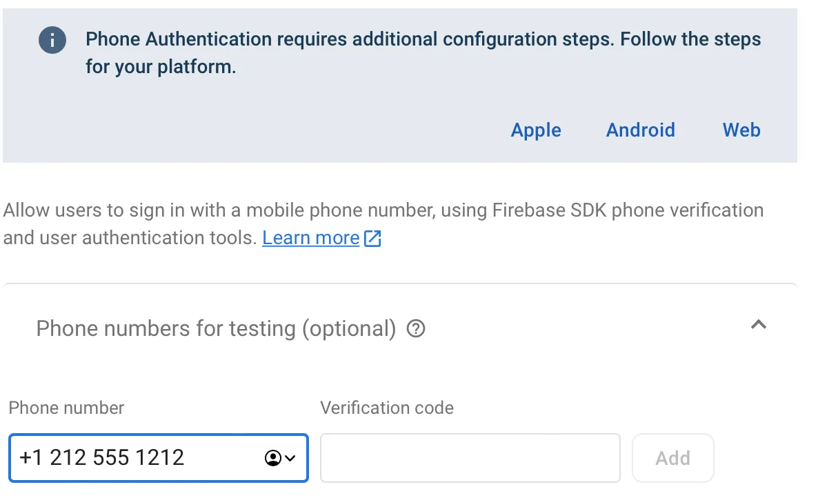Click the contact autofill person icon
Screen dimensions: 818x498
(x=273, y=458)
